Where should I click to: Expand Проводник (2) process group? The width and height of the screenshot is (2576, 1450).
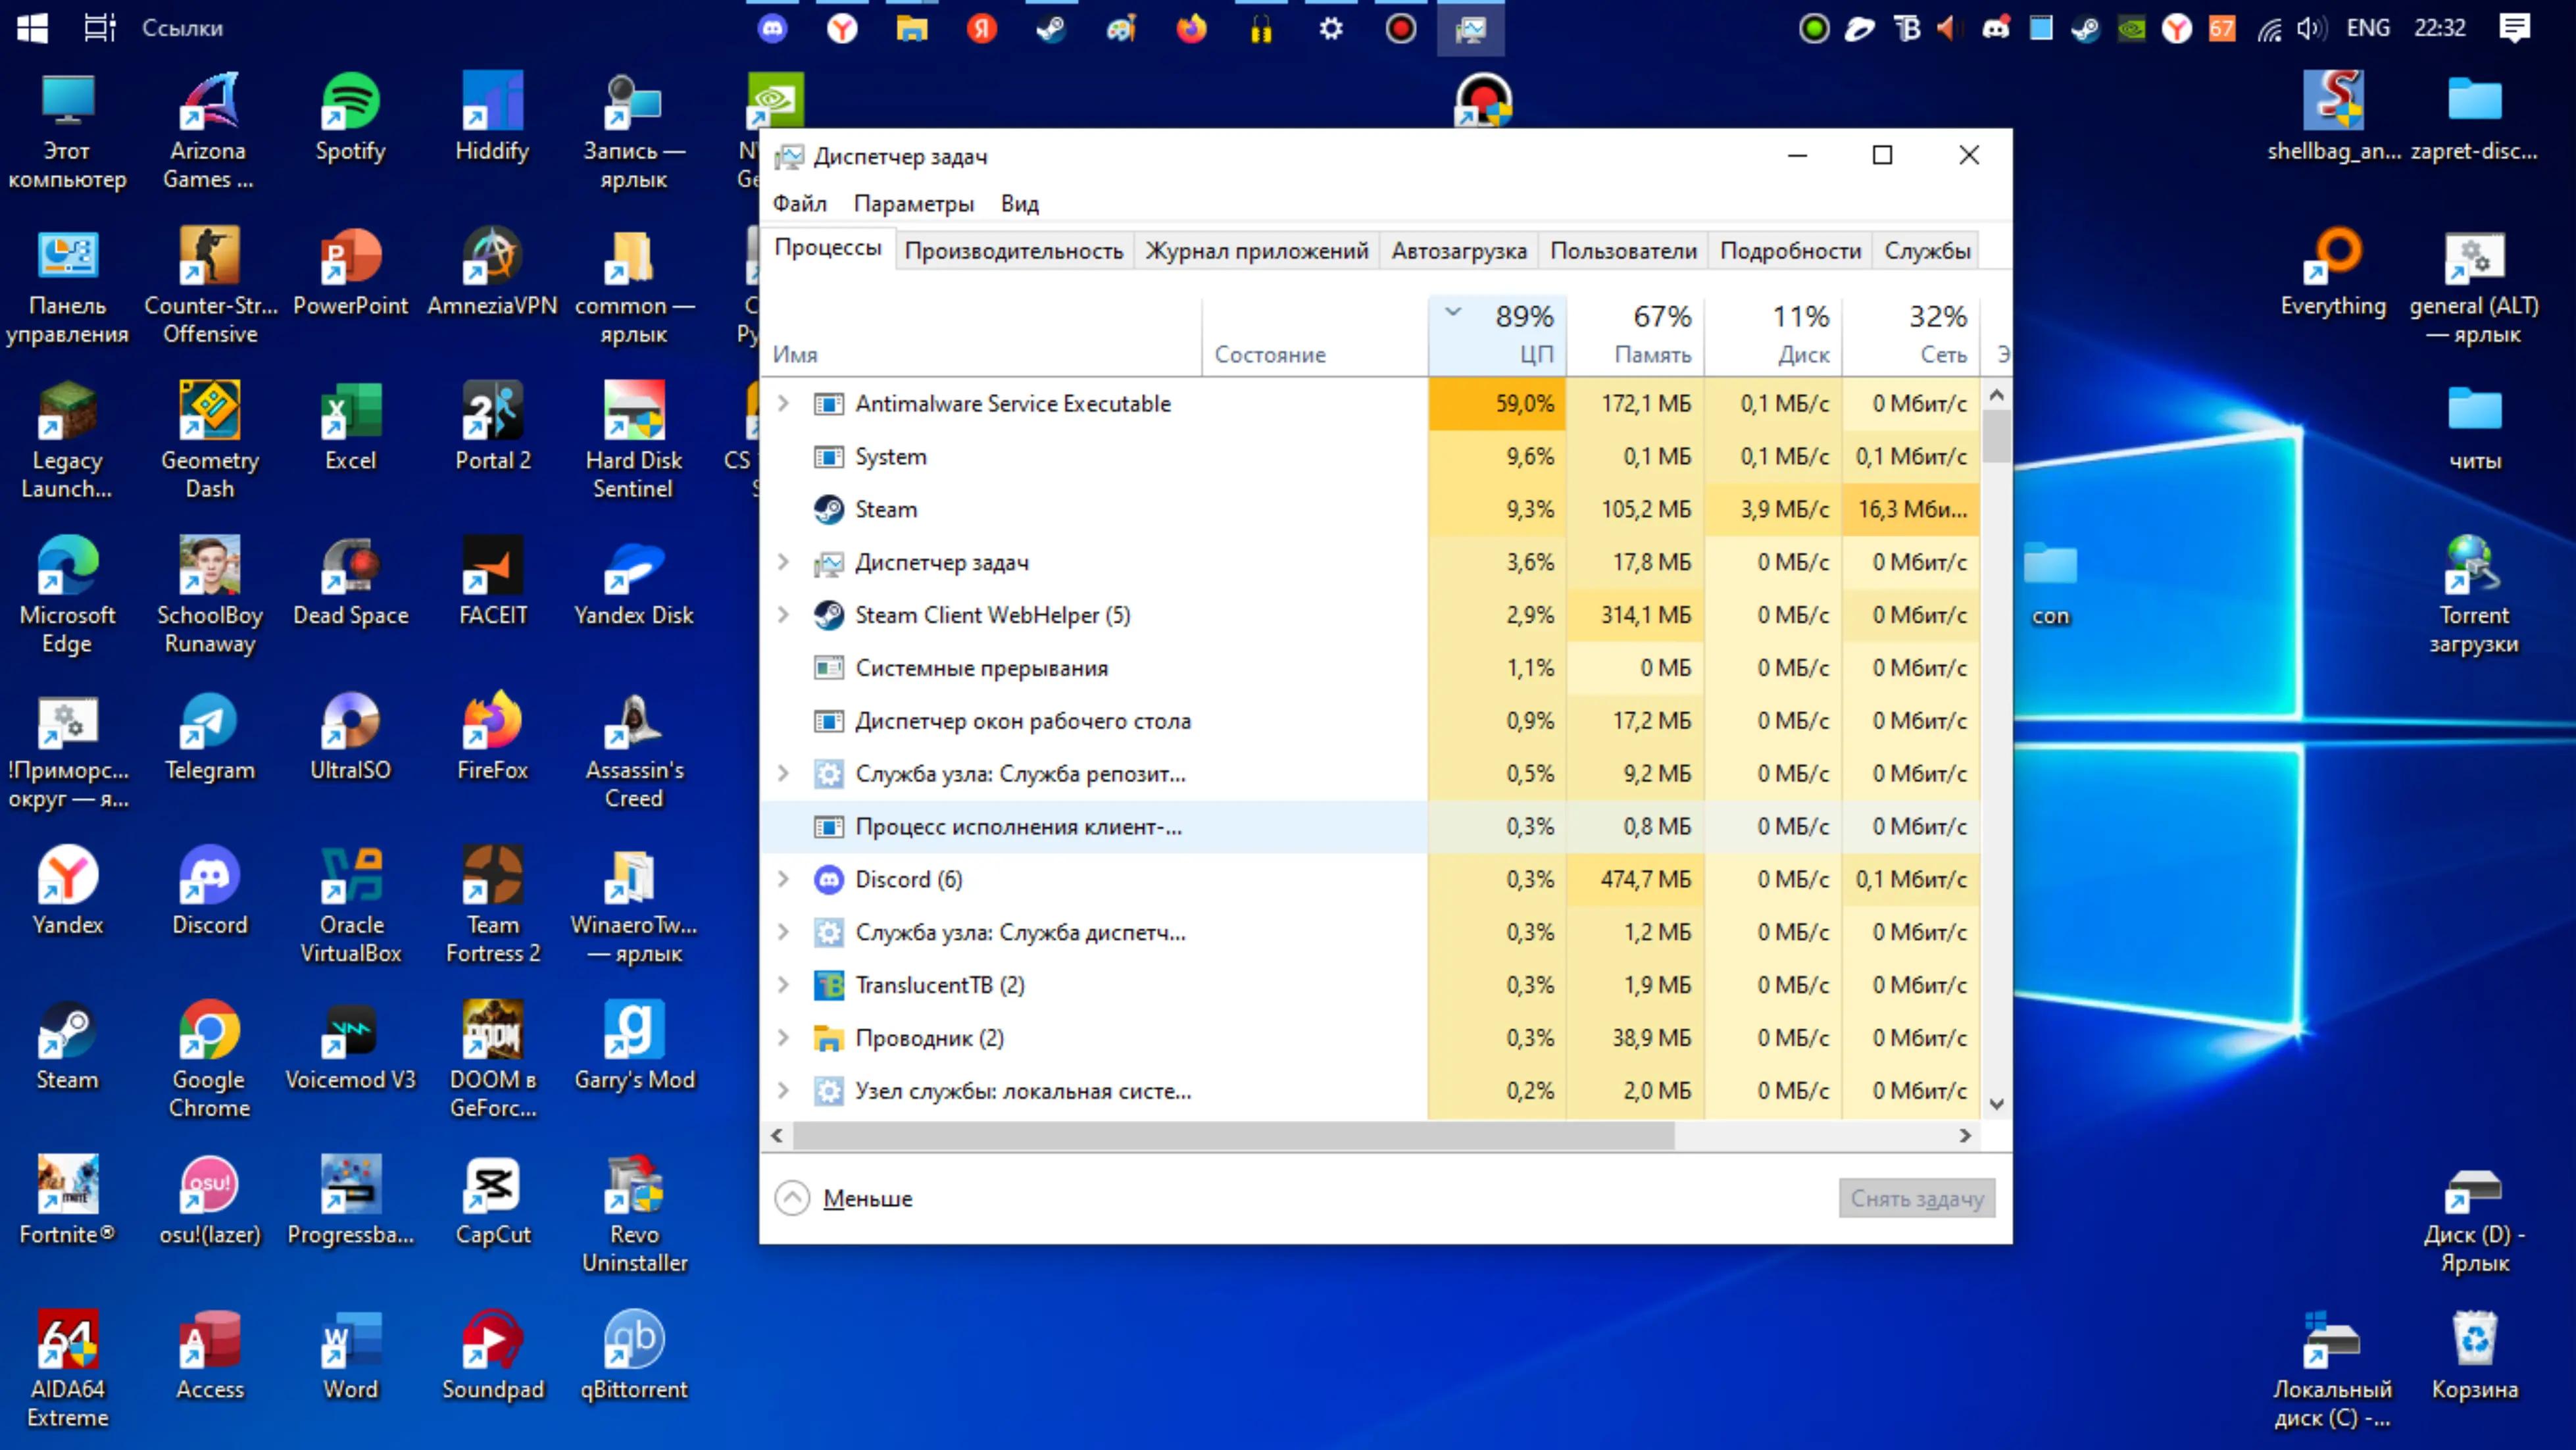pyautogui.click(x=784, y=1038)
